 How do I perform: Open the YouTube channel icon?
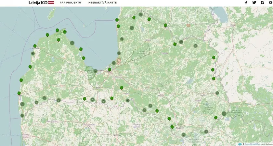click(x=270, y=3)
